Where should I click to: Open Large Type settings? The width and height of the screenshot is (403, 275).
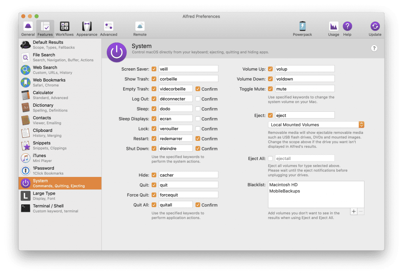click(x=60, y=195)
